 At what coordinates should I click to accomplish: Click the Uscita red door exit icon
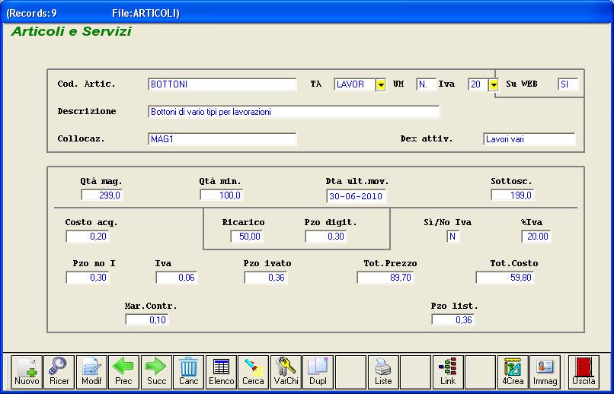584,372
